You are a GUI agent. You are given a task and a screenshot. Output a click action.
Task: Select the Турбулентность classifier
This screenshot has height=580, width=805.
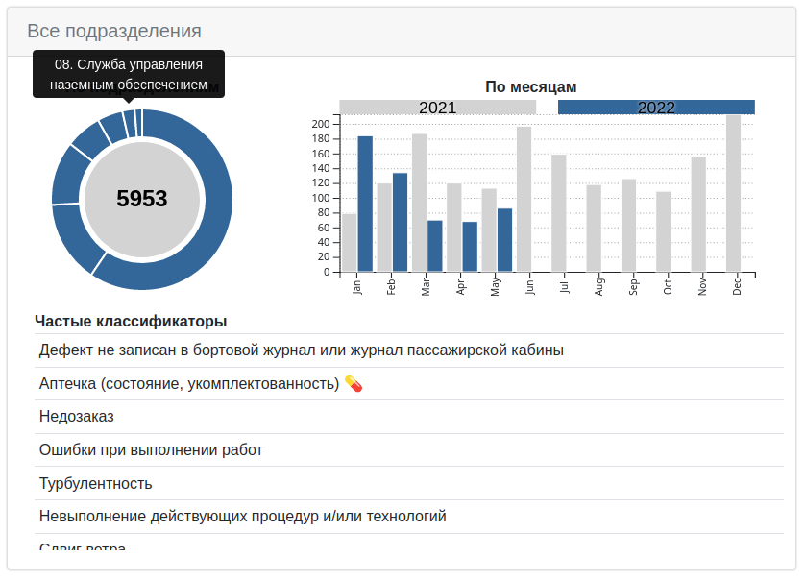click(x=96, y=483)
